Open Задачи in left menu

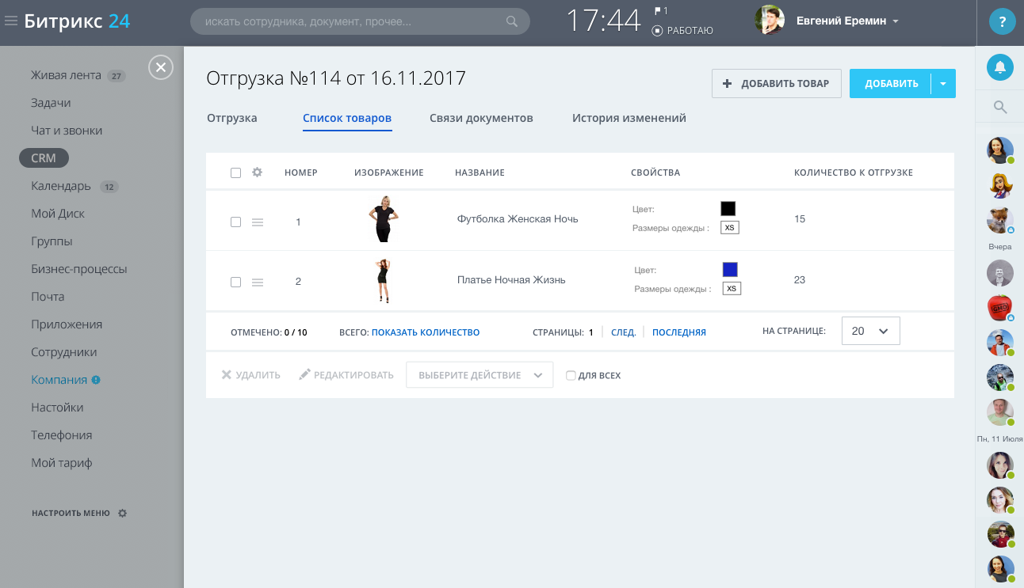[51, 103]
